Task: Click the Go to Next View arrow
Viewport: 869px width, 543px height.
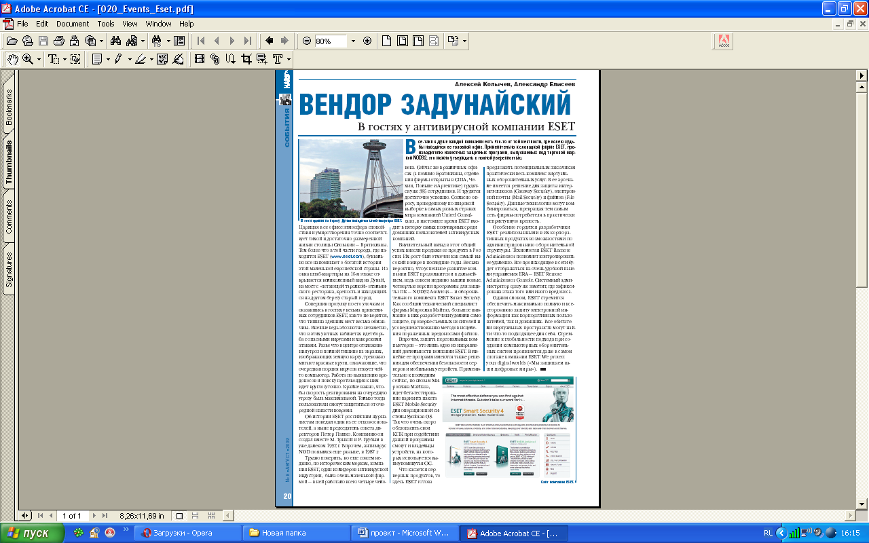Action: coord(284,41)
